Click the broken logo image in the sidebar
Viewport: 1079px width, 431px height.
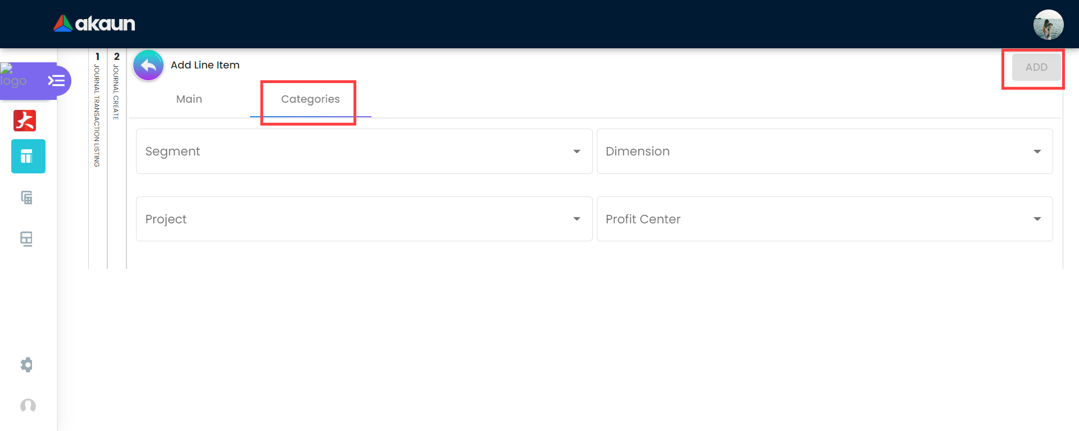13,76
